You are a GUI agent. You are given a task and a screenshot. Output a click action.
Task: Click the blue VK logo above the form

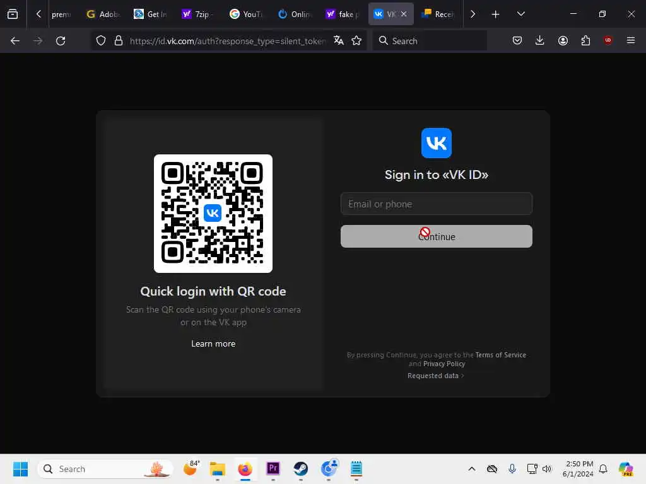tap(437, 143)
